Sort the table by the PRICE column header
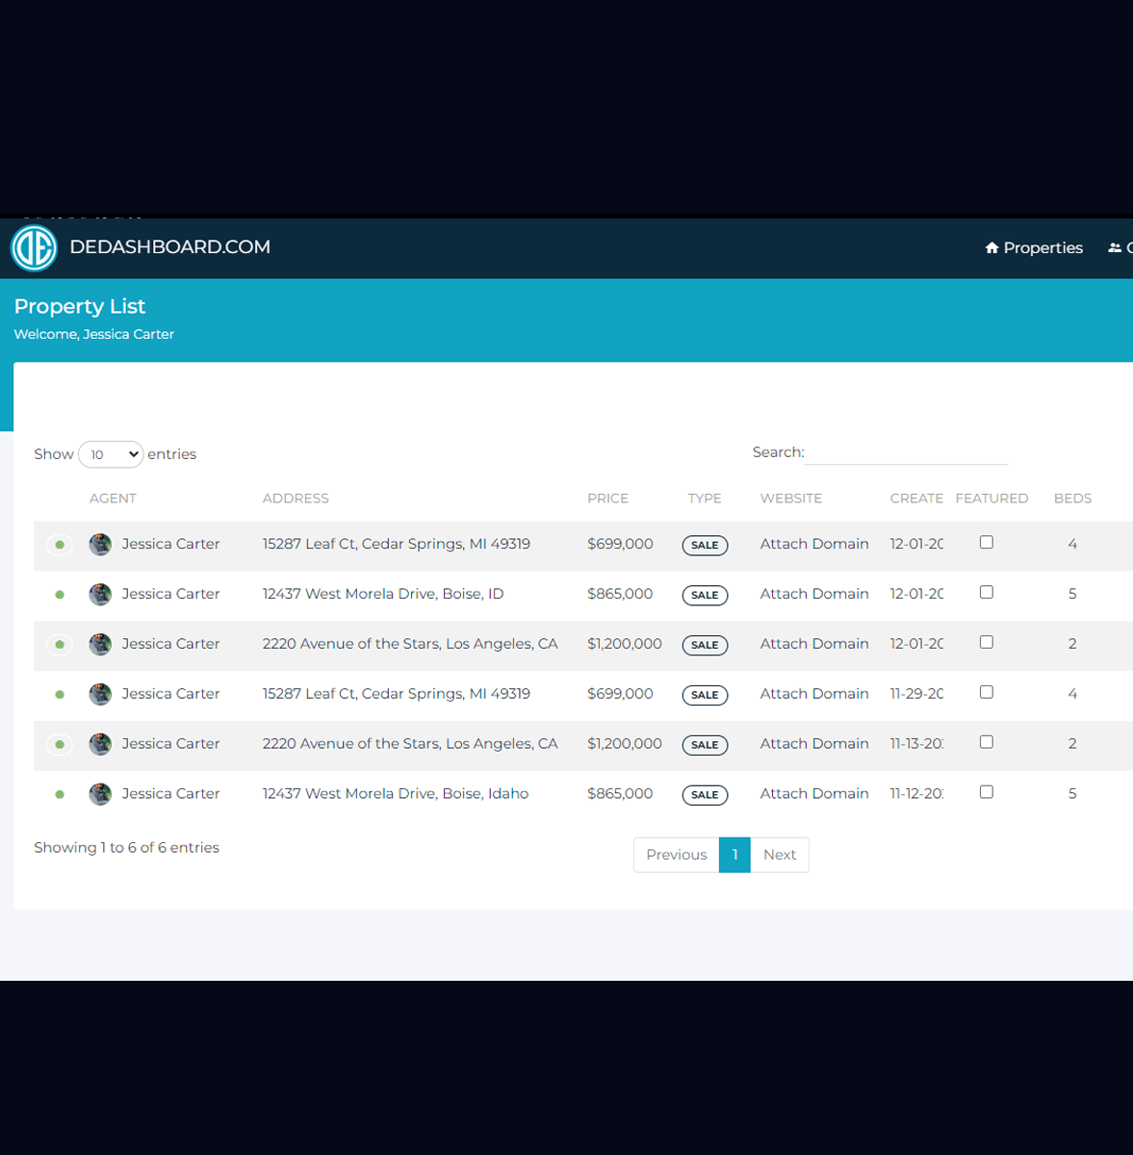 click(x=607, y=499)
